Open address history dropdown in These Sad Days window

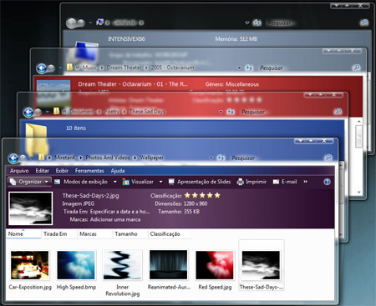(221, 112)
